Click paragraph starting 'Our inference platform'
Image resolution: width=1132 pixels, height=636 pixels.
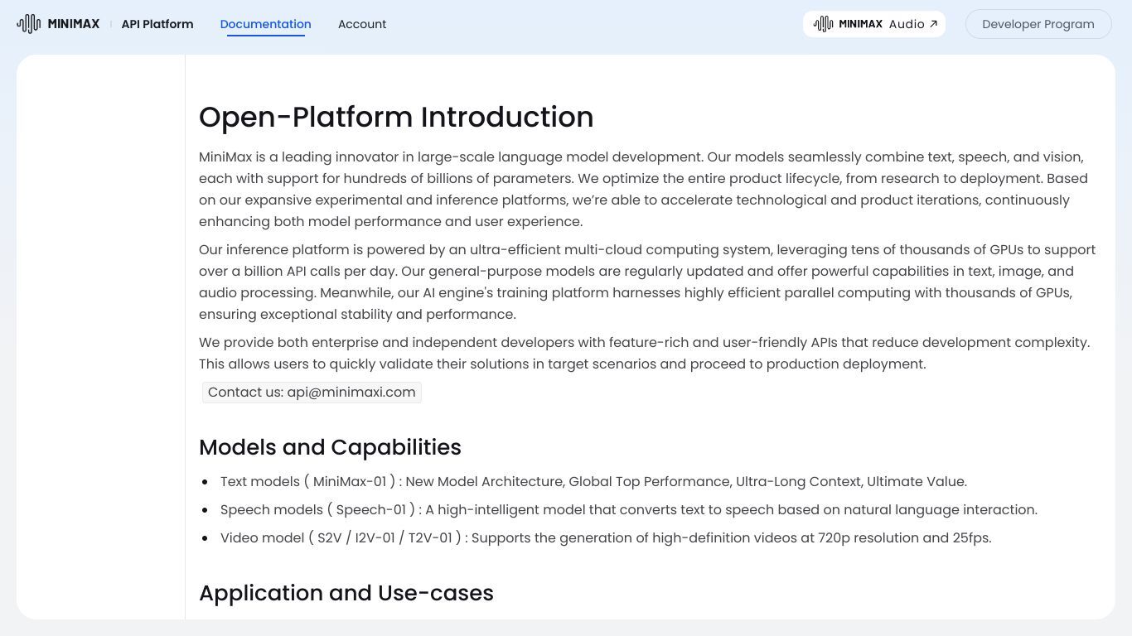coord(647,282)
